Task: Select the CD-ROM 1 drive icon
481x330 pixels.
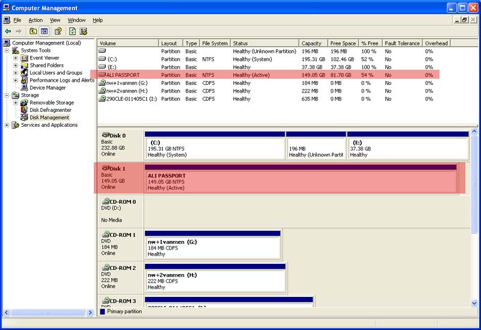Action: pyautogui.click(x=106, y=234)
